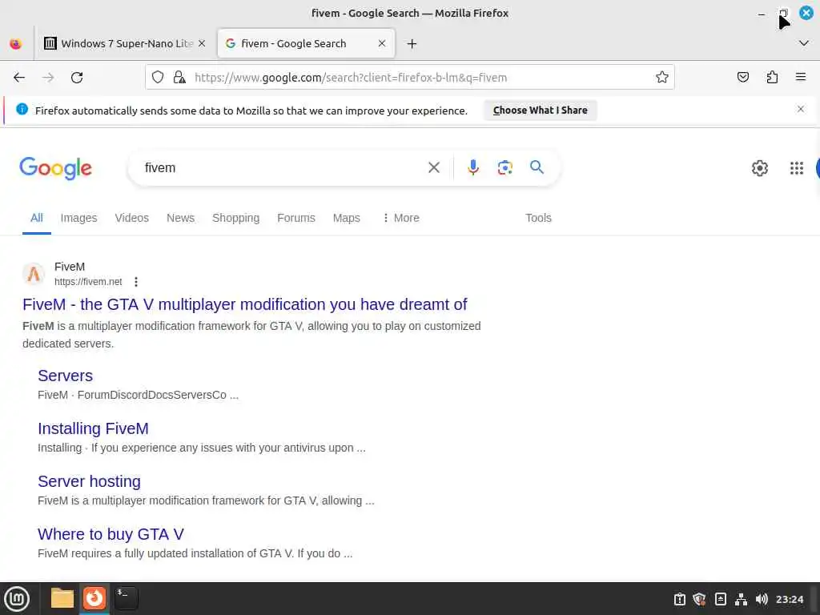The height and width of the screenshot is (615, 820).
Task: Switch to Videos results tab
Action: point(132,218)
